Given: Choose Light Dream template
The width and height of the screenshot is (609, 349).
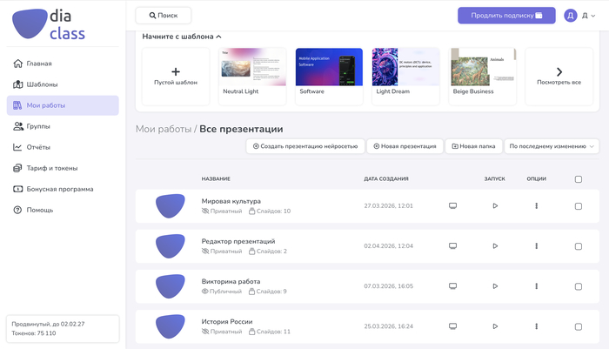Looking at the screenshot, I should point(405,77).
